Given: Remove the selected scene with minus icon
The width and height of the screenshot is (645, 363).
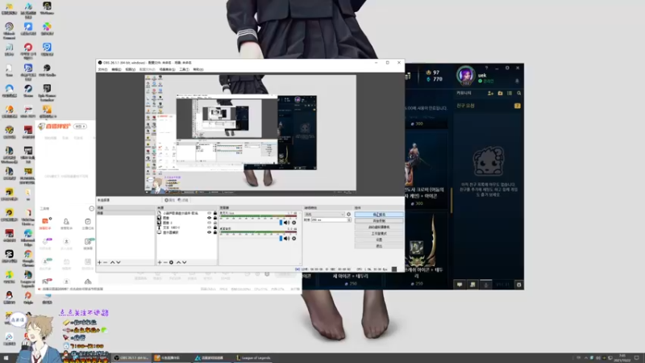Looking at the screenshot, I should [x=106, y=262].
